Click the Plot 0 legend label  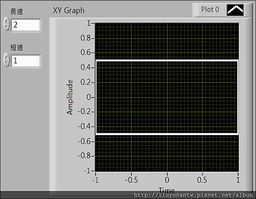tap(210, 10)
